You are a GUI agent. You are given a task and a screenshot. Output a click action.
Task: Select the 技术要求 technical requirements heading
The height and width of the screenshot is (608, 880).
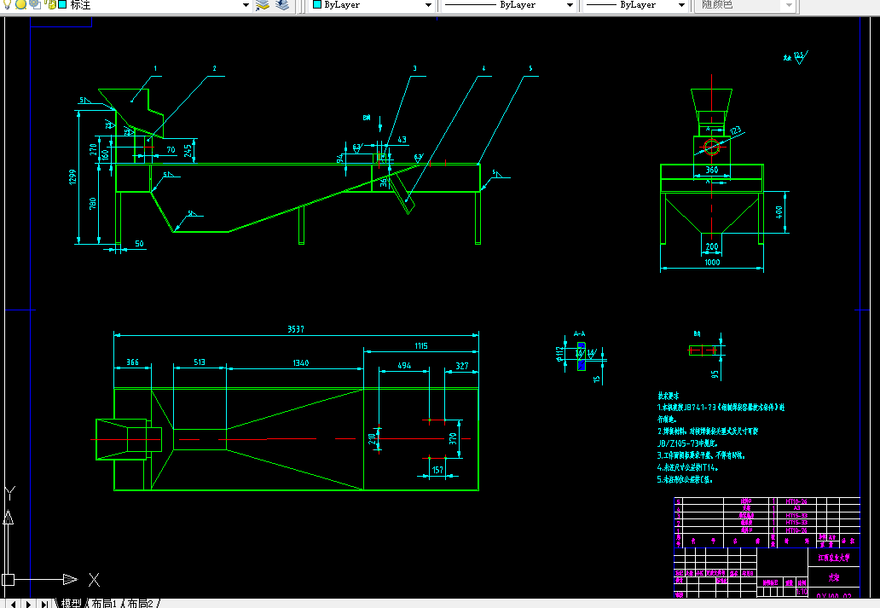coord(669,395)
